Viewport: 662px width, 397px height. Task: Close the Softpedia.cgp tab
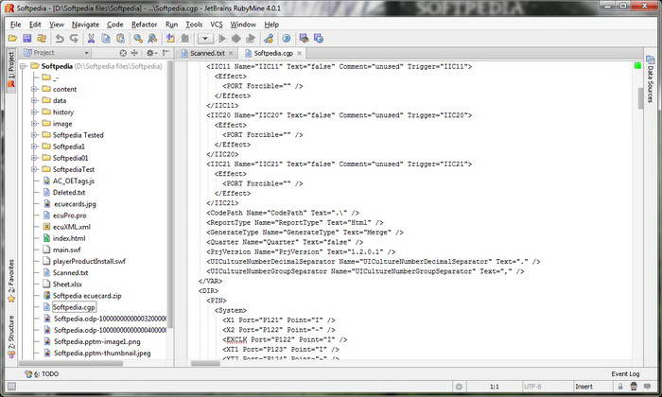300,54
